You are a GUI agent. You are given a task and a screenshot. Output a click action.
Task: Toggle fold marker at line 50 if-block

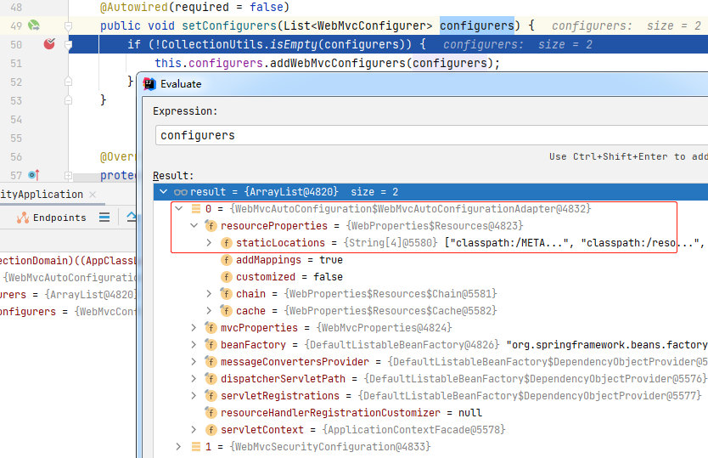click(x=68, y=44)
